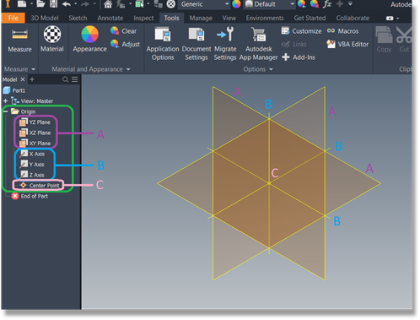Click the search icon in Model browser
Screen dimensions: 420x320
65,79
